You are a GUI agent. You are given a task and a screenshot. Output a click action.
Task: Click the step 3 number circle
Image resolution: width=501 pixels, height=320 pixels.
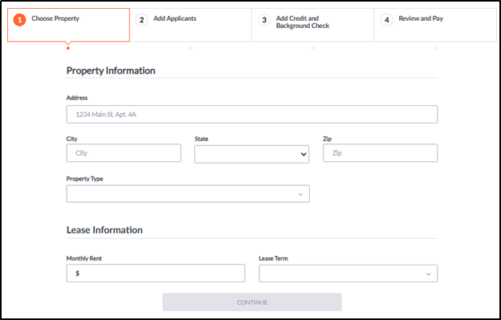point(264,20)
